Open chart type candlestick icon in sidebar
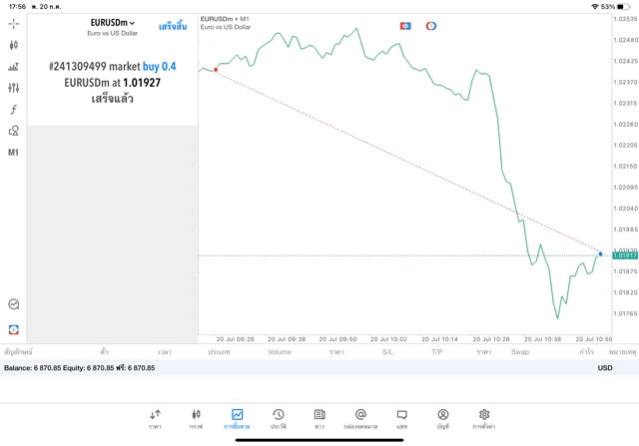 [x=13, y=45]
